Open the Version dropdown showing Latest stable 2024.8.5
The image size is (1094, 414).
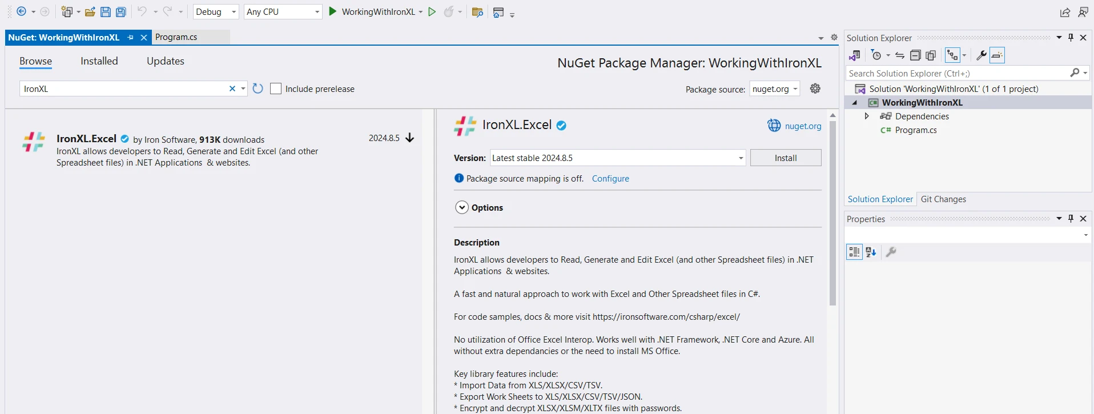click(617, 158)
